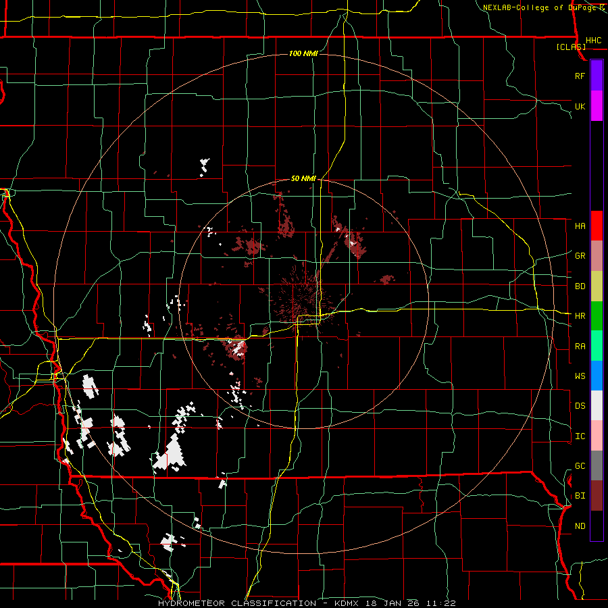The width and height of the screenshot is (608, 608).
Task: Click the 100 NMI range ring label
Action: click(303, 53)
